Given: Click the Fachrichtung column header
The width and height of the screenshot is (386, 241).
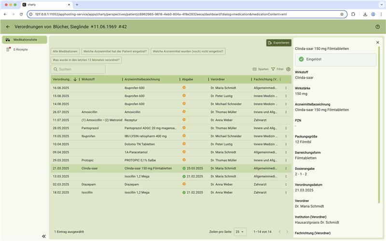Looking at the screenshot, I should [266, 79].
